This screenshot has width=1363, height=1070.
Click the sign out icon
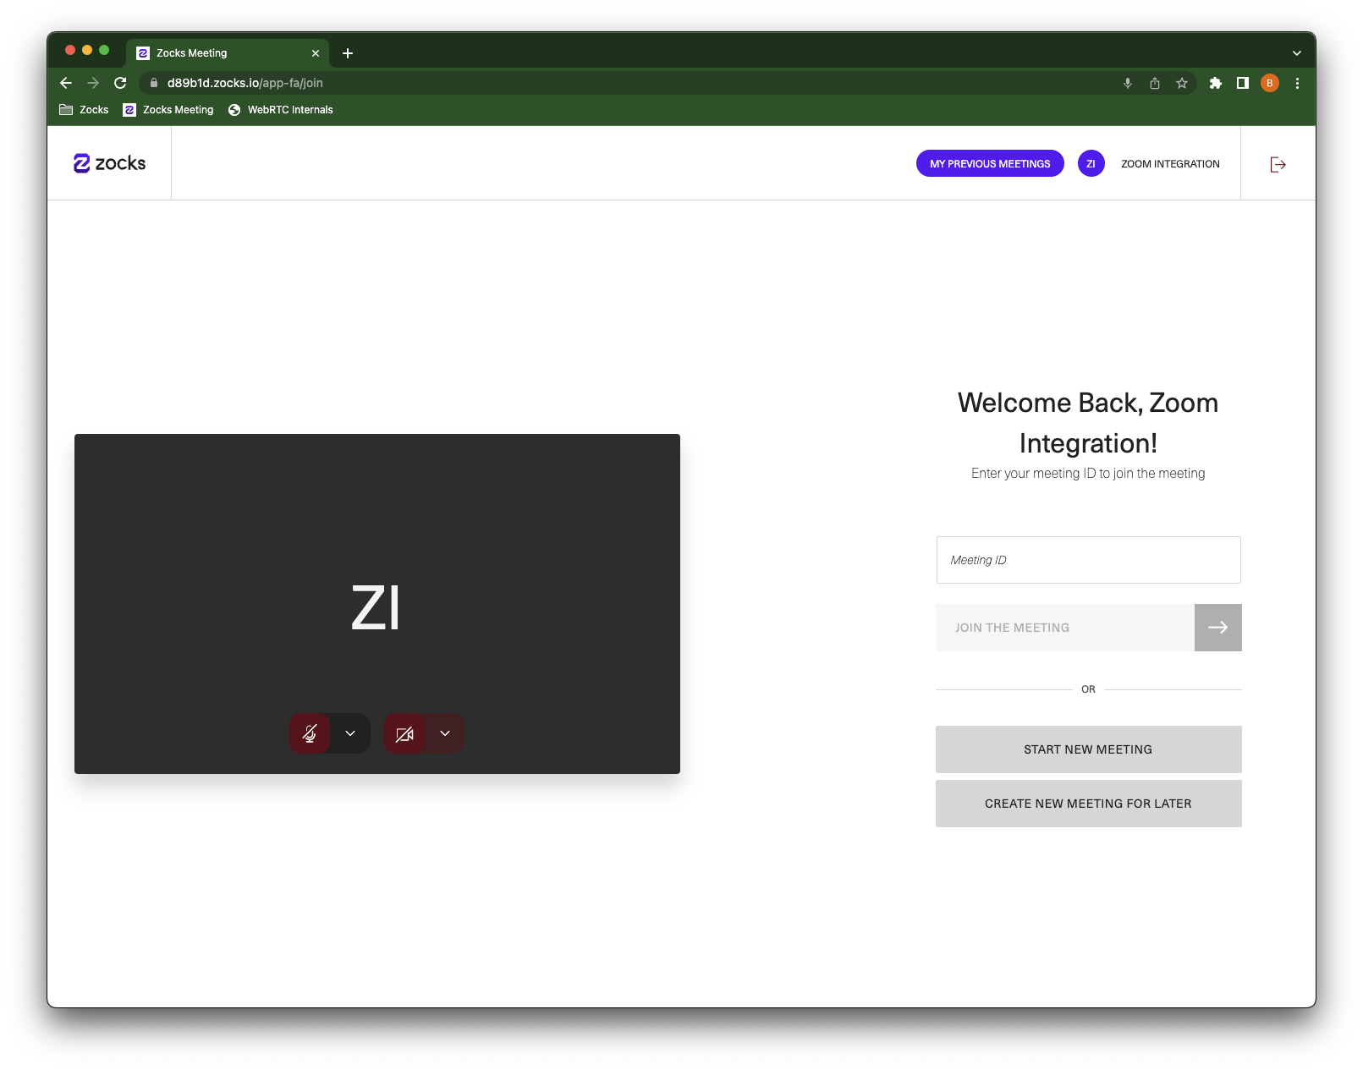click(1277, 163)
